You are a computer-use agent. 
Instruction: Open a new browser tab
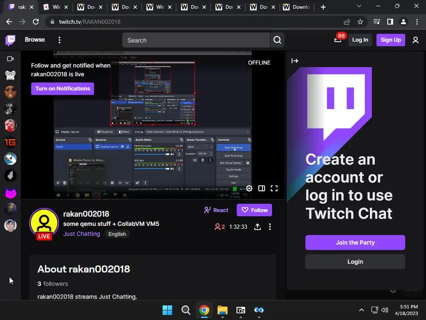pyautogui.click(x=323, y=7)
